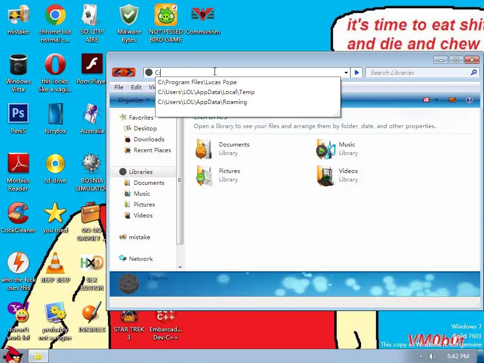Click the Explorer forward arrow button
The image size is (484, 363).
tap(130, 72)
